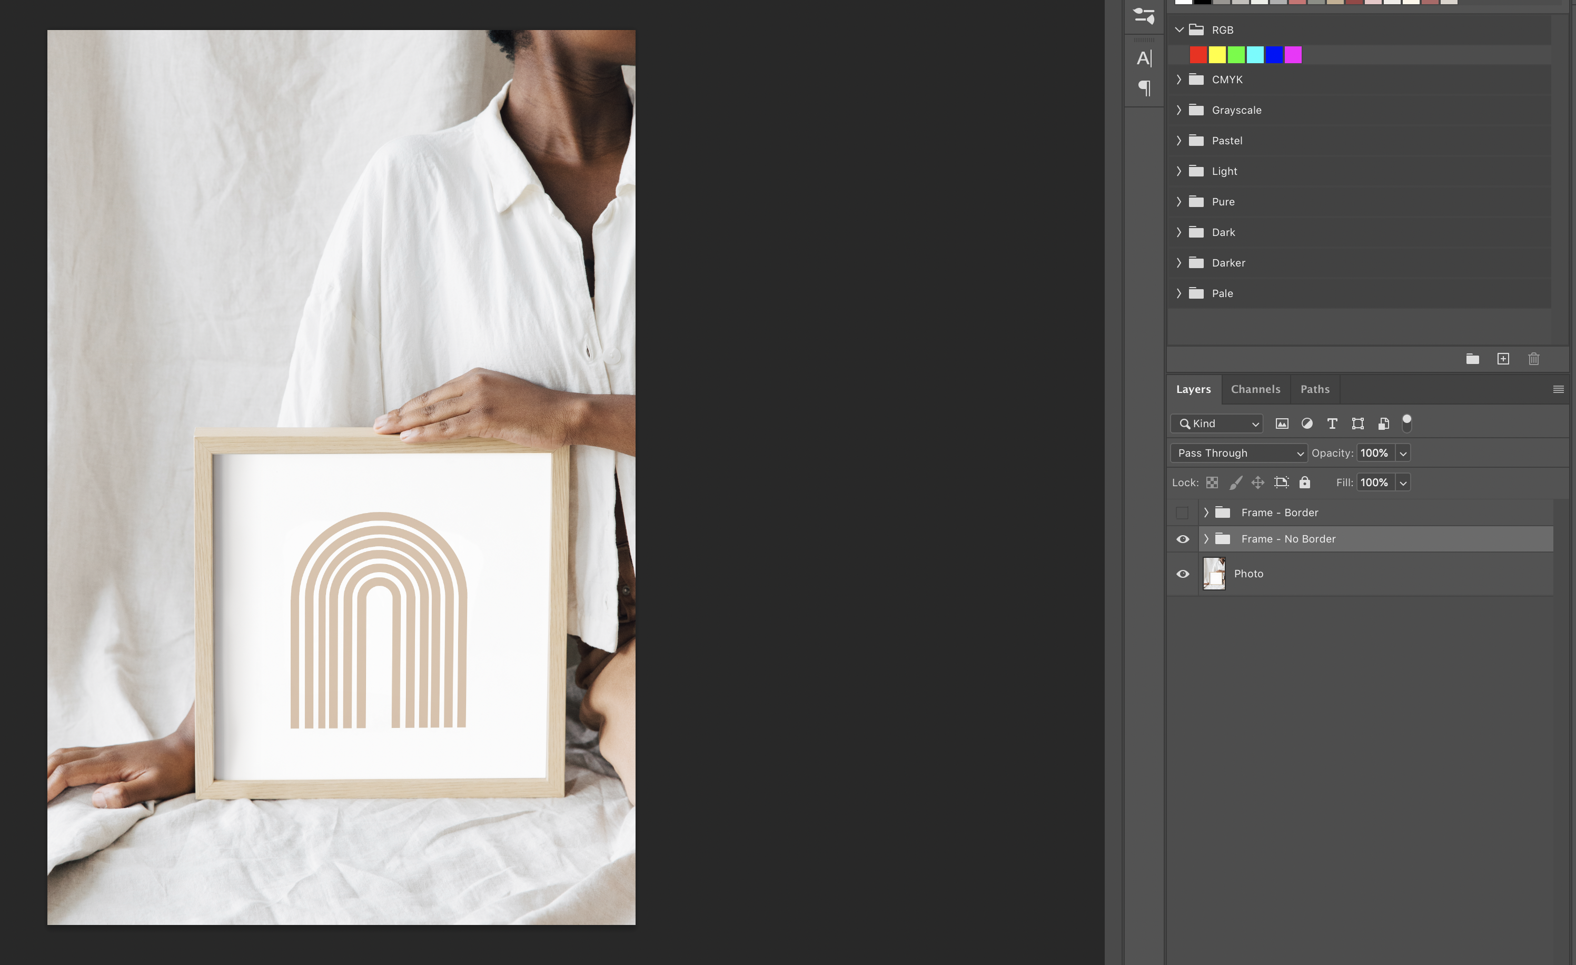Filter layers by type (T) icon

click(x=1332, y=424)
